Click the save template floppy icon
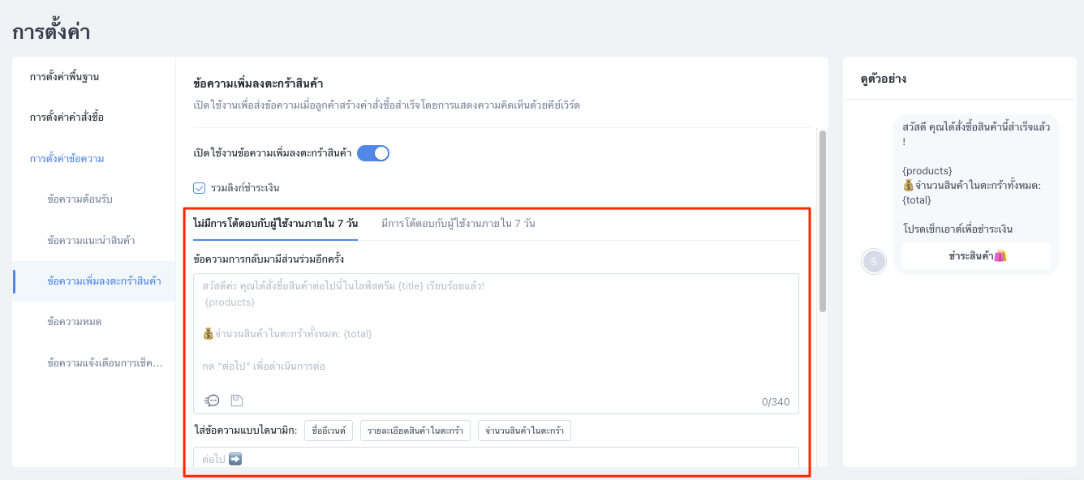The height and width of the screenshot is (480, 1084). click(237, 401)
